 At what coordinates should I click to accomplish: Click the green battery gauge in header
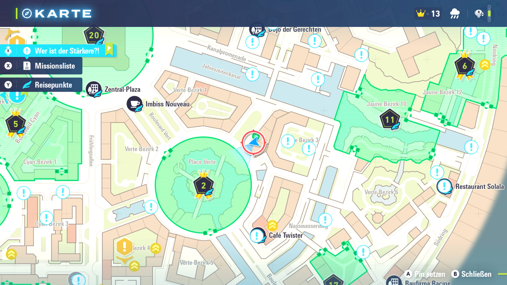(x=489, y=13)
